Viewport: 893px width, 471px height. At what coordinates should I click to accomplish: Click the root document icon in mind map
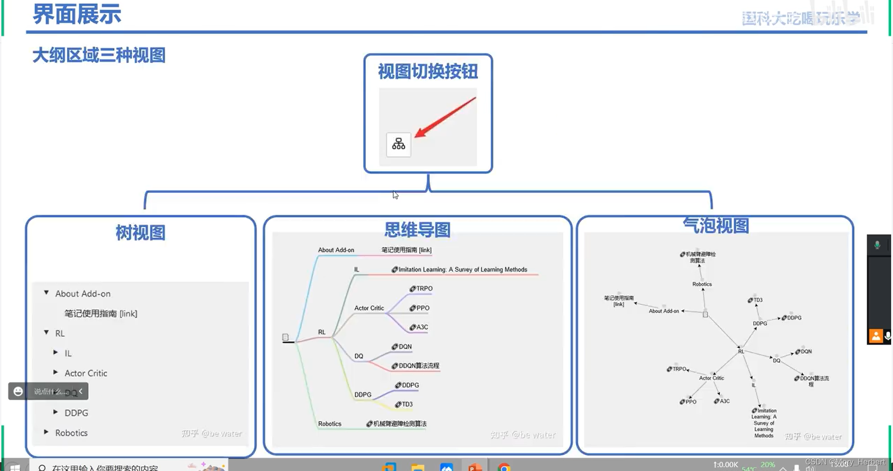[285, 337]
